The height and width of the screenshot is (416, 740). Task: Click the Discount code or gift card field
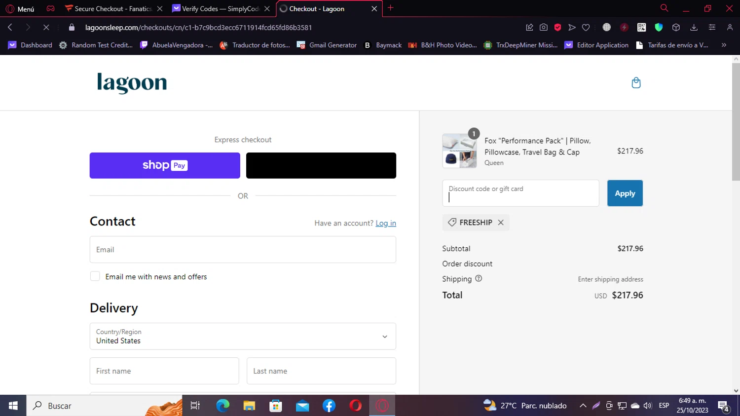click(x=520, y=193)
